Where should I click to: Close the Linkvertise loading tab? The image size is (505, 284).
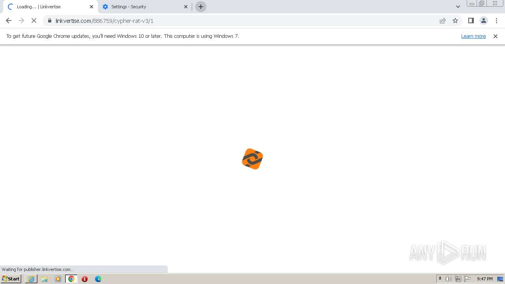[x=92, y=7]
